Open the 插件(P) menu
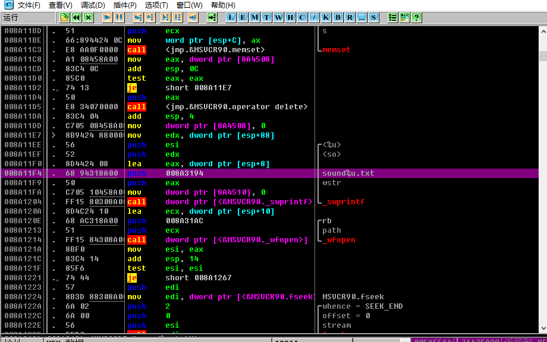 click(x=125, y=5)
